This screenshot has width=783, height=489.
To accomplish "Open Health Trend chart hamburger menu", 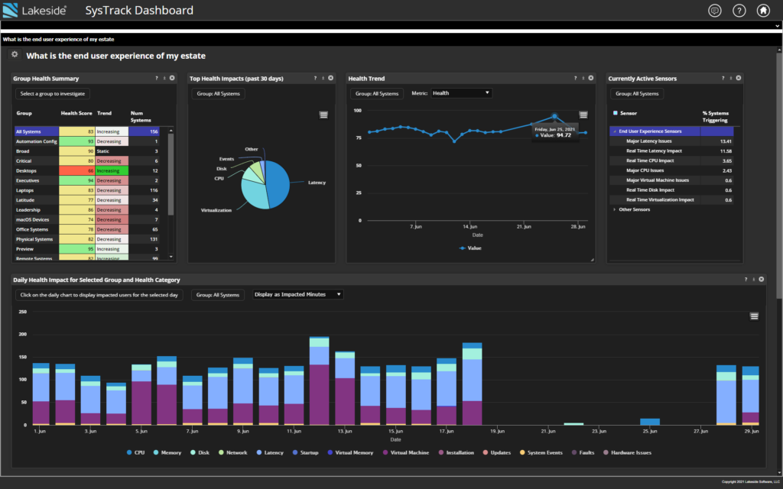I will click(583, 115).
